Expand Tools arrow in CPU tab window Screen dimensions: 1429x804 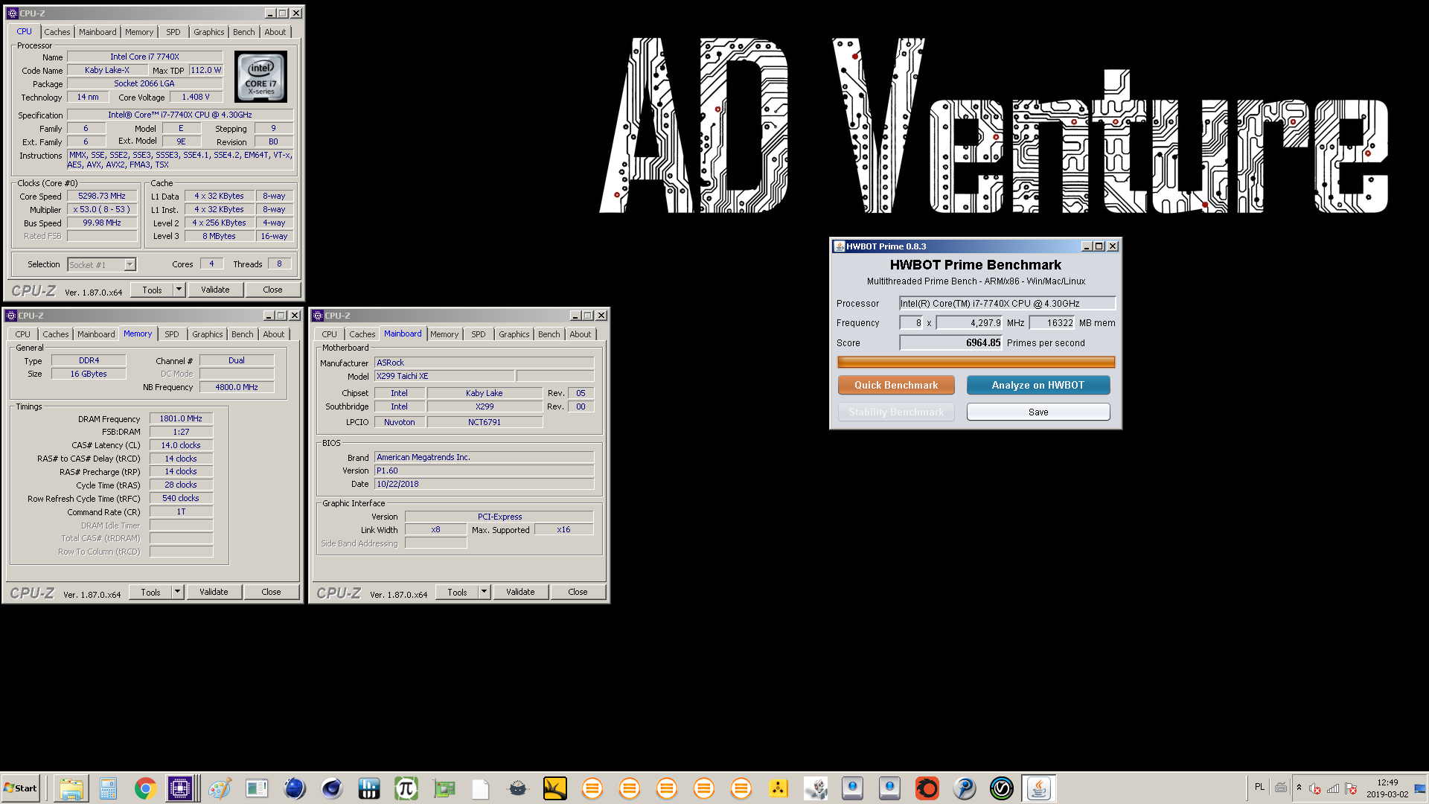coord(179,290)
